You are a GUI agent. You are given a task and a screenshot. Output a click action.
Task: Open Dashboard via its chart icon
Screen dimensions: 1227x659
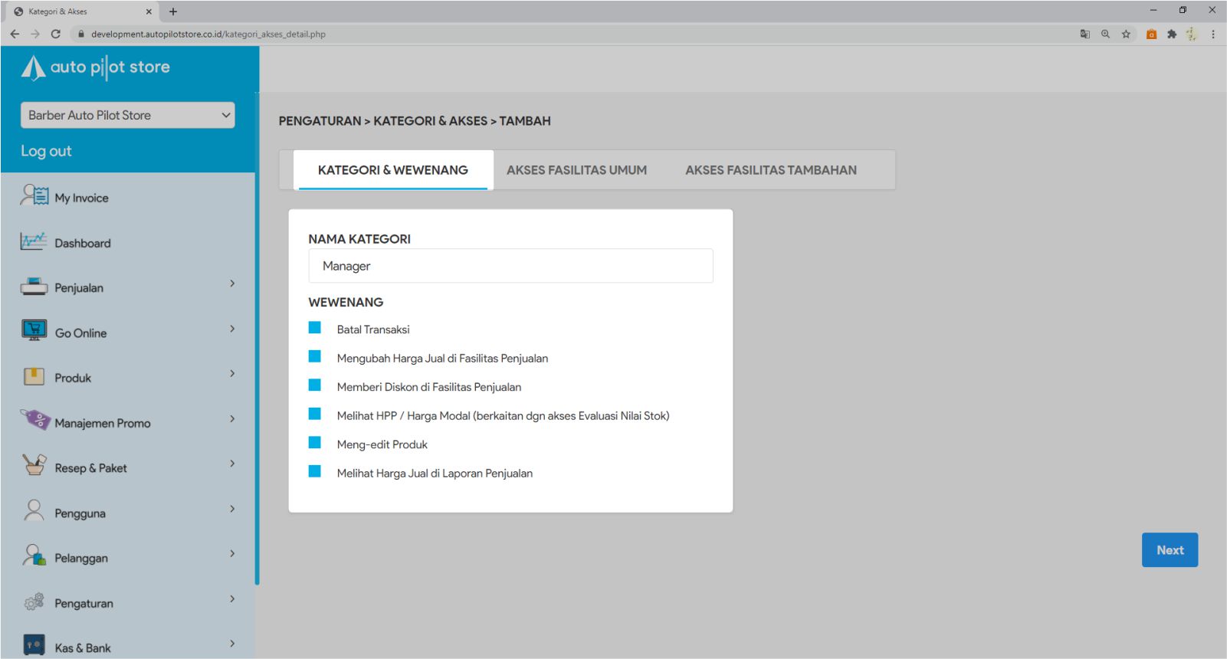click(34, 241)
